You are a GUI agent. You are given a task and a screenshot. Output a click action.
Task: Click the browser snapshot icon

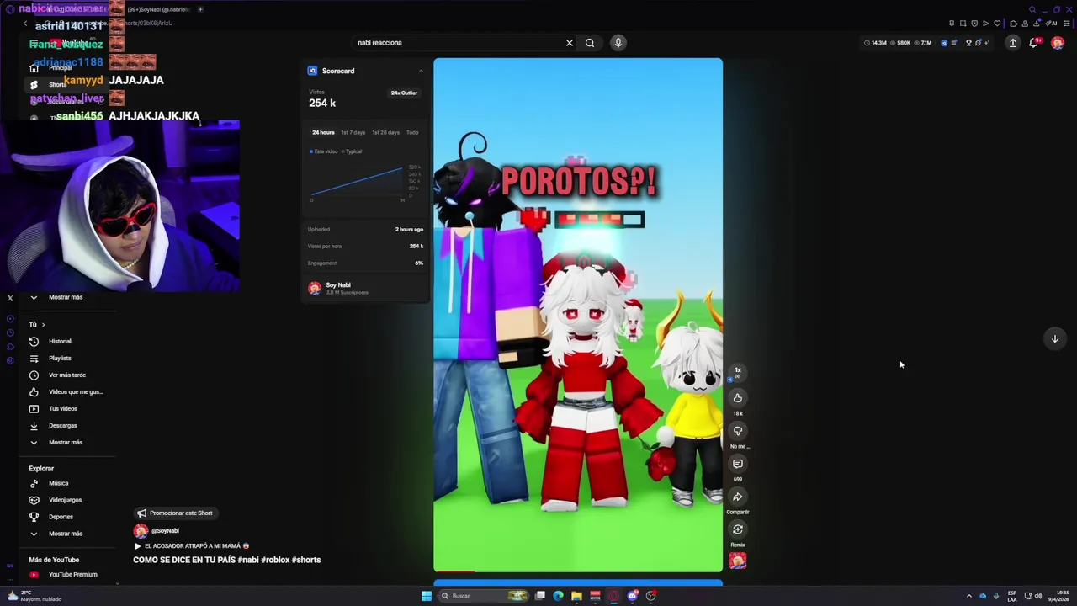pyautogui.click(x=963, y=23)
